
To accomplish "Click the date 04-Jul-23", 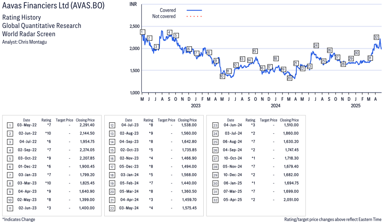I will pos(130,125).
